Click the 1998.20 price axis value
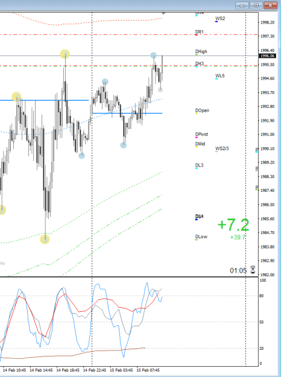 (267, 22)
